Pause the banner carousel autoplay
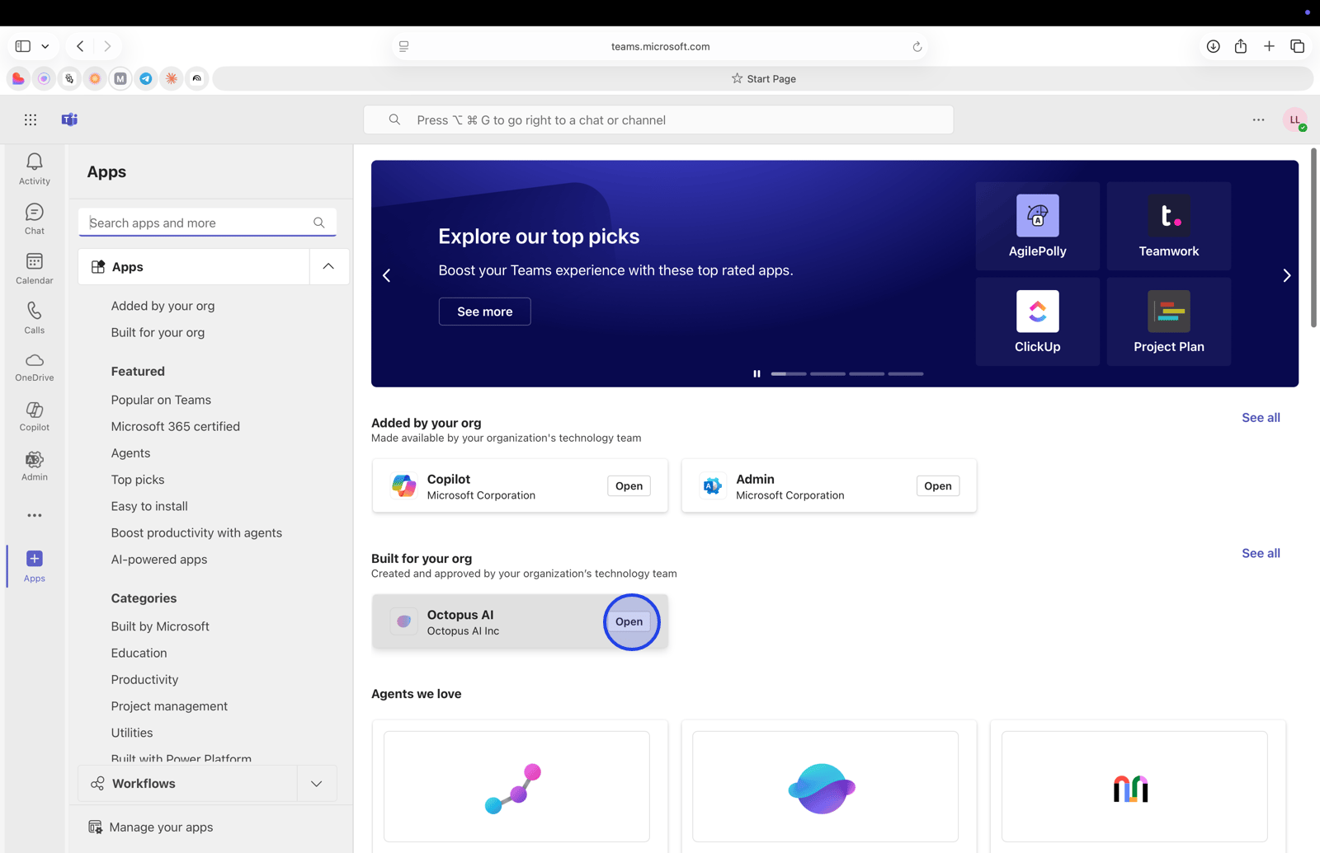1320x853 pixels. point(757,373)
